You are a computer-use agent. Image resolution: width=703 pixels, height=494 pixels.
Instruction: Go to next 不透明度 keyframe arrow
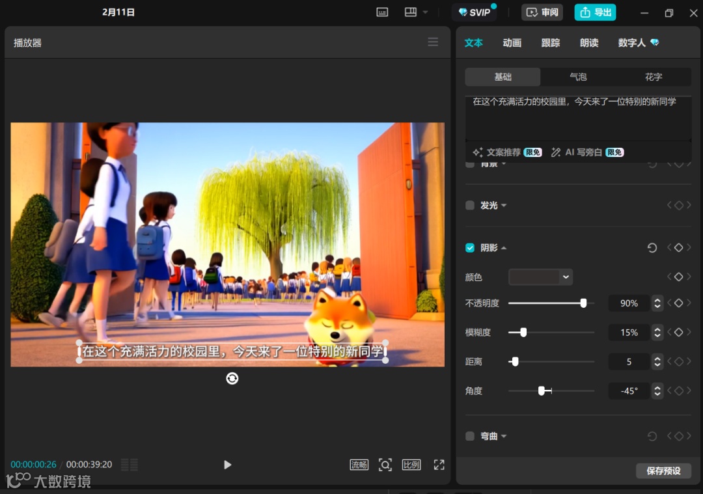click(x=689, y=303)
